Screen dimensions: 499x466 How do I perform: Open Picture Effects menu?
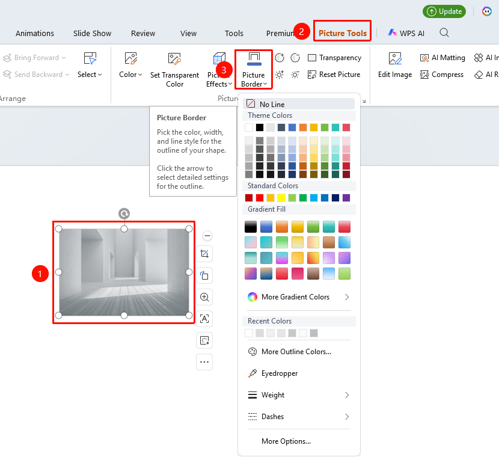click(x=219, y=70)
